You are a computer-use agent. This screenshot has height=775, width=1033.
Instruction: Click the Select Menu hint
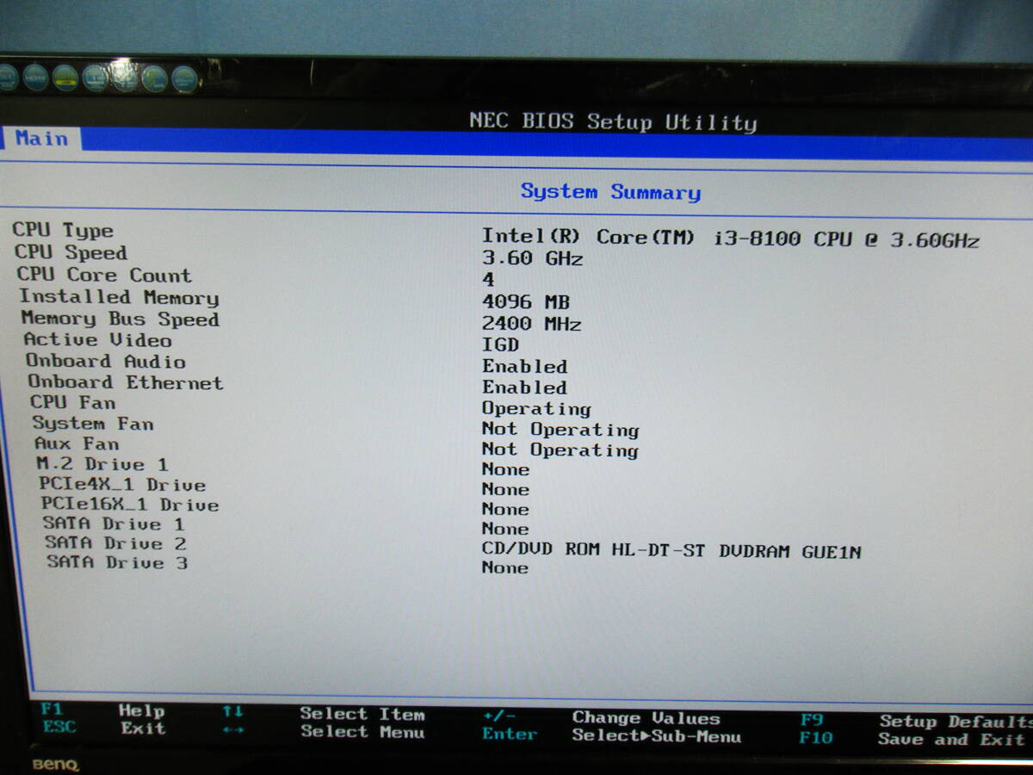click(x=362, y=732)
